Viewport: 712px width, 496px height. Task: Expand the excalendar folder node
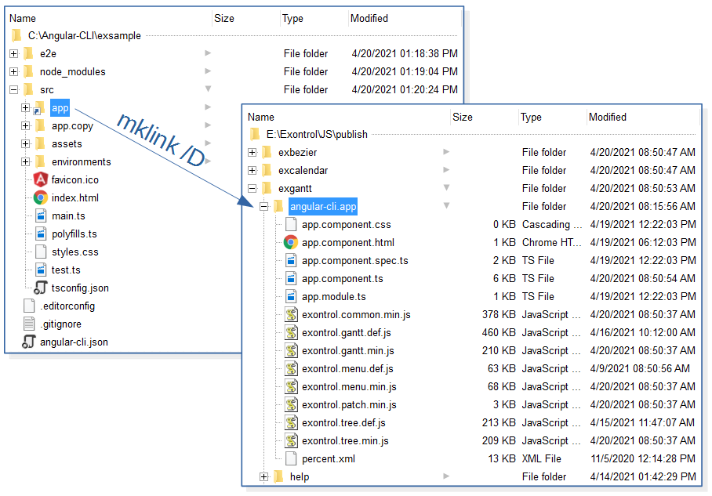(252, 170)
